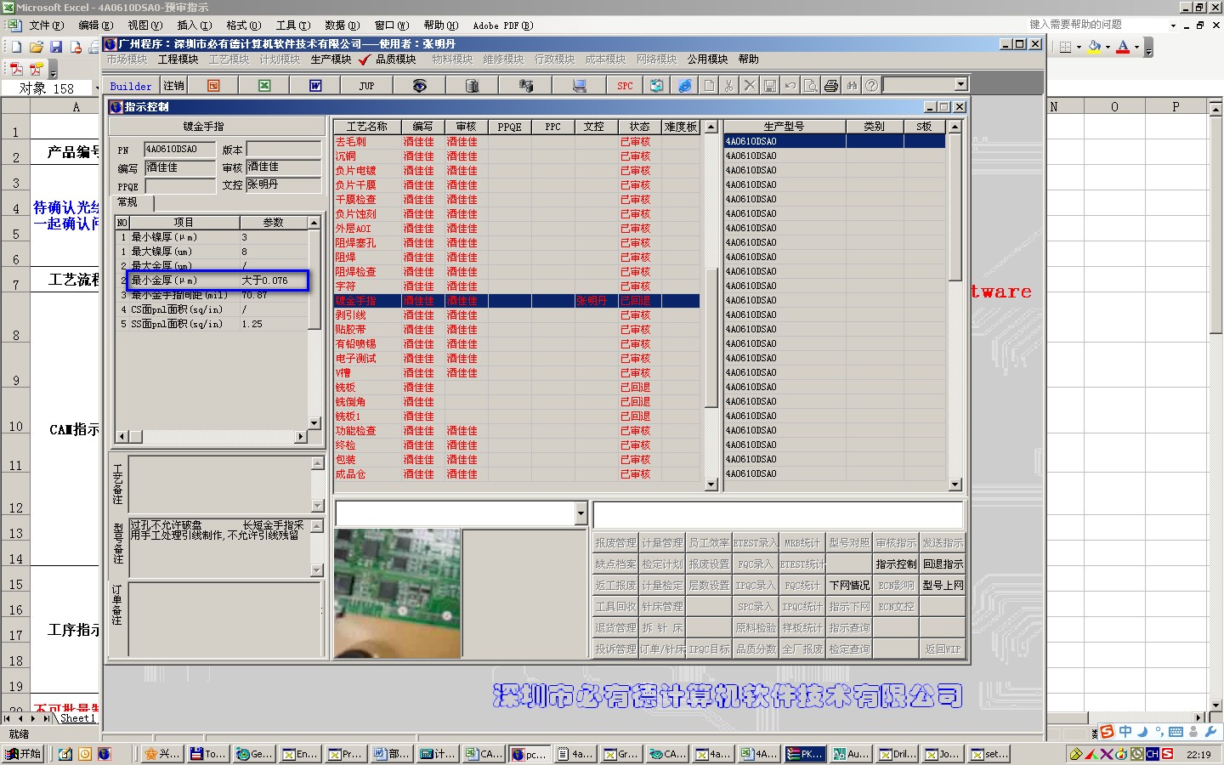Click the SS面pnl面积 parameter row

[212, 324]
